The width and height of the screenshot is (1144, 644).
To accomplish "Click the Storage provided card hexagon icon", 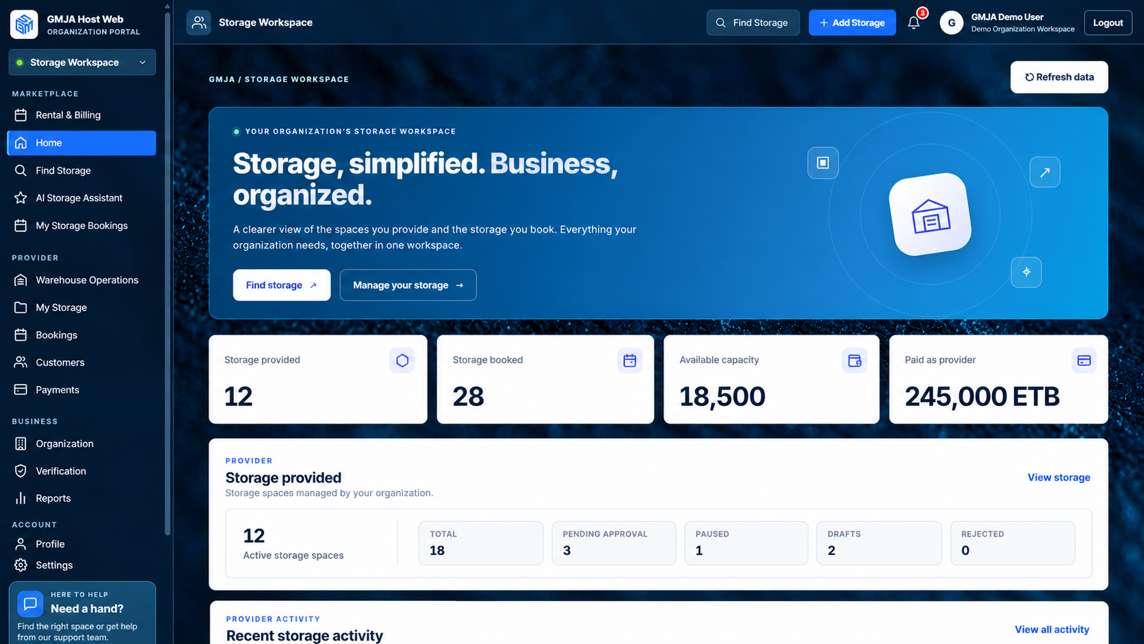I will coord(402,361).
